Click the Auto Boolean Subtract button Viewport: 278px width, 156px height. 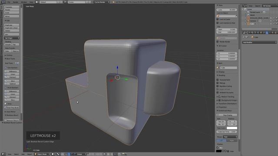point(12,84)
